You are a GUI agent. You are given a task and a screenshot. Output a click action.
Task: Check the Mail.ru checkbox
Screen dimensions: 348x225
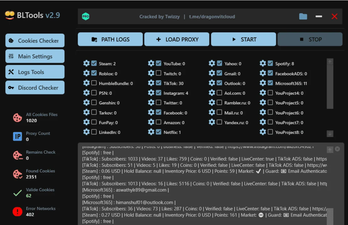[x=219, y=112]
